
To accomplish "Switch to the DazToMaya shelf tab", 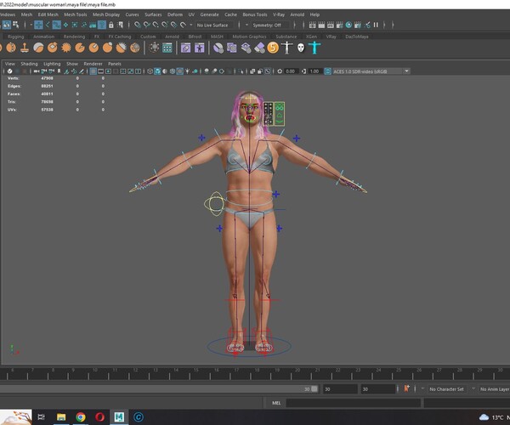I will pyautogui.click(x=357, y=37).
